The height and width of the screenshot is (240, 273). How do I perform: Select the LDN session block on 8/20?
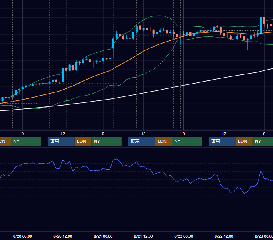(83, 141)
